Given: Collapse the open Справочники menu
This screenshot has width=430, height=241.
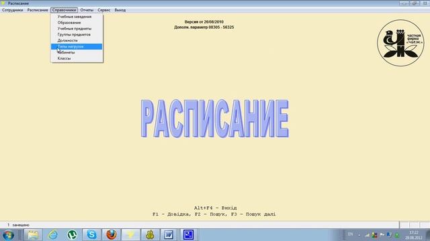Looking at the screenshot, I should (64, 10).
